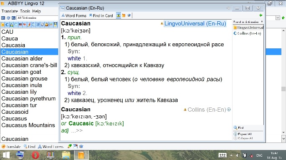This screenshot has width=286, height=160.
Task: Select the yellow book dictionary icon
Action: [x=3, y=25]
